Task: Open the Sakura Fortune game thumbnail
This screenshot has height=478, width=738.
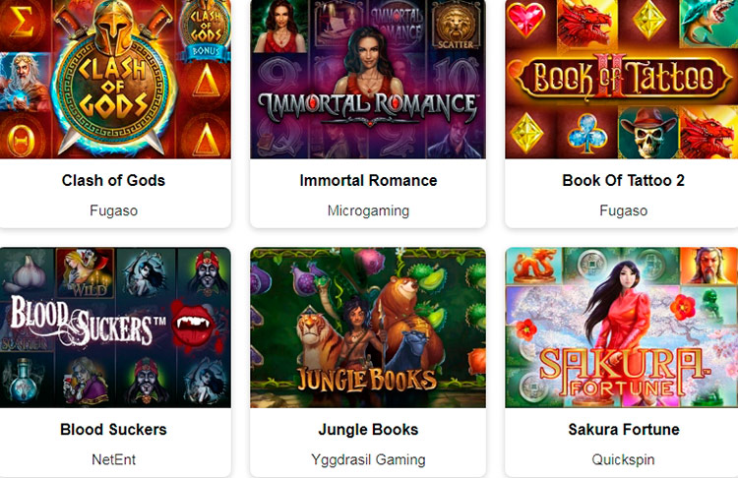Action: (x=621, y=328)
